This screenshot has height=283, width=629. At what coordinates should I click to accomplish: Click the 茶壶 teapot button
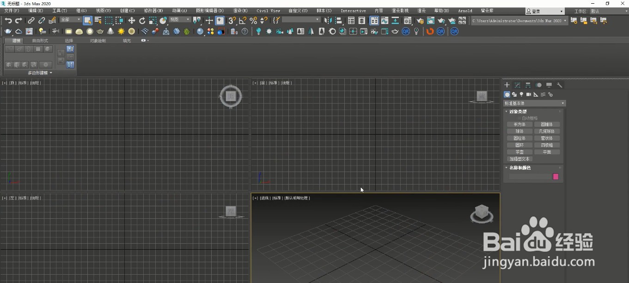coord(519,152)
